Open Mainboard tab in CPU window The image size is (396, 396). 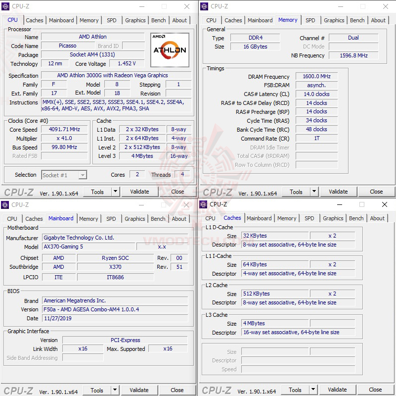coord(61,20)
